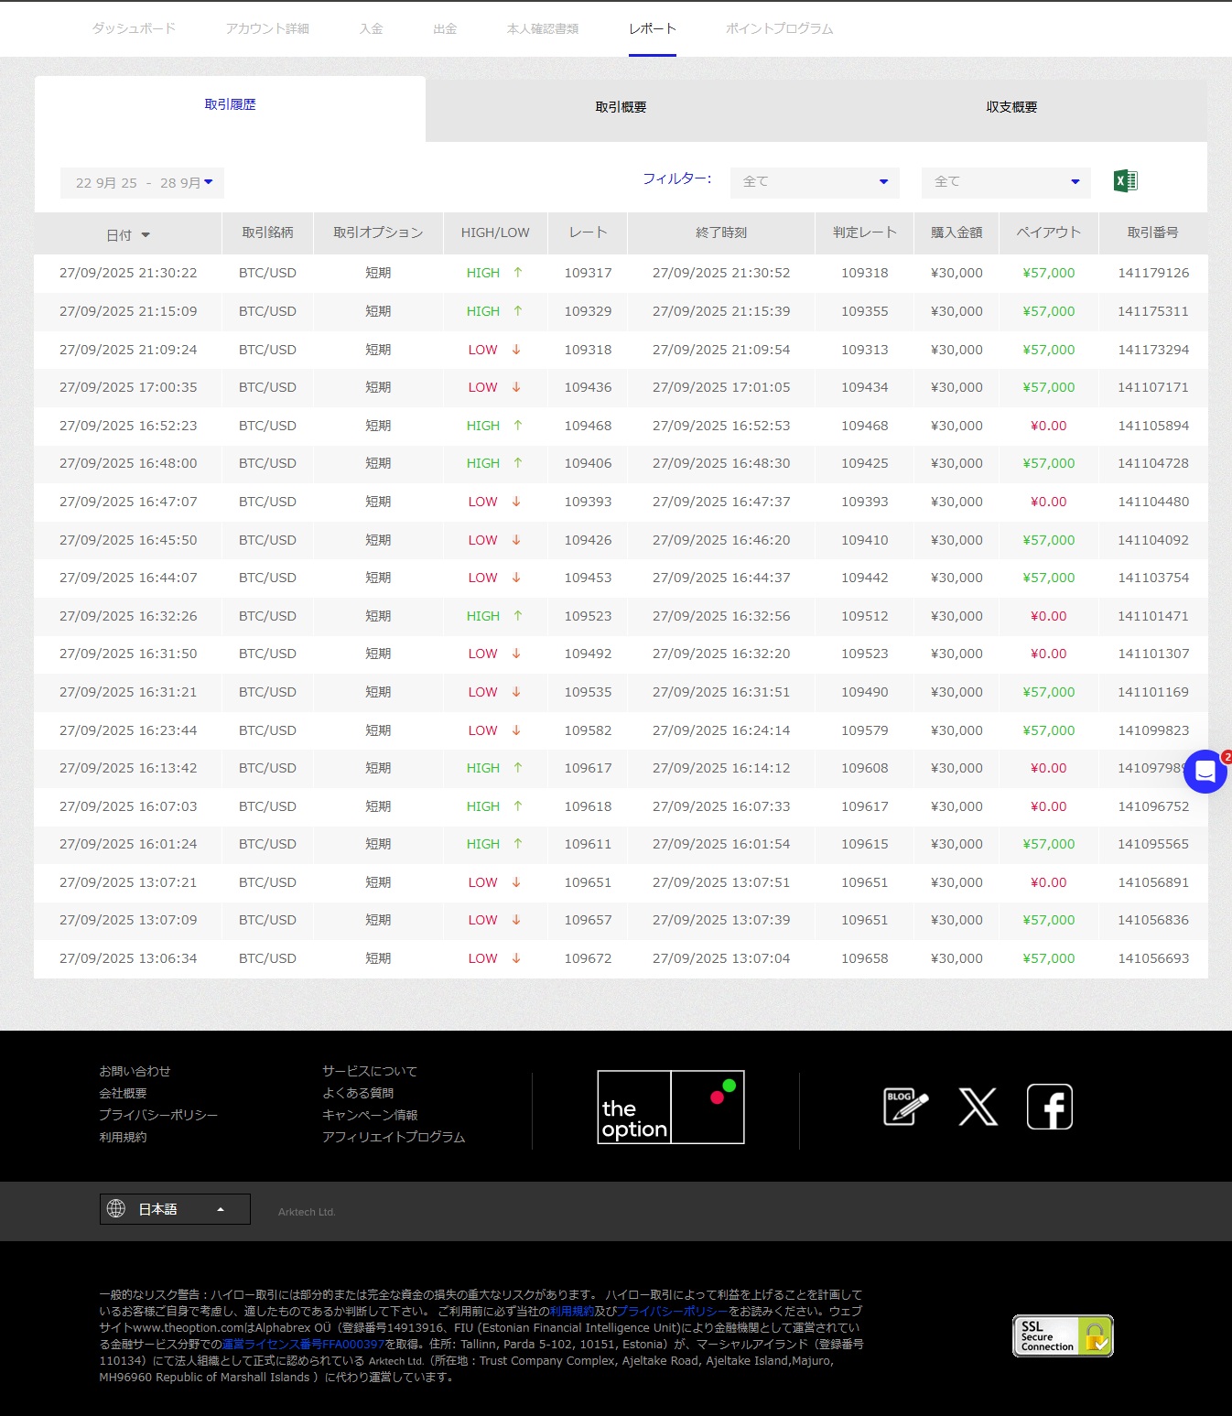
Task: Open the Blog icon in footer
Action: click(905, 1107)
